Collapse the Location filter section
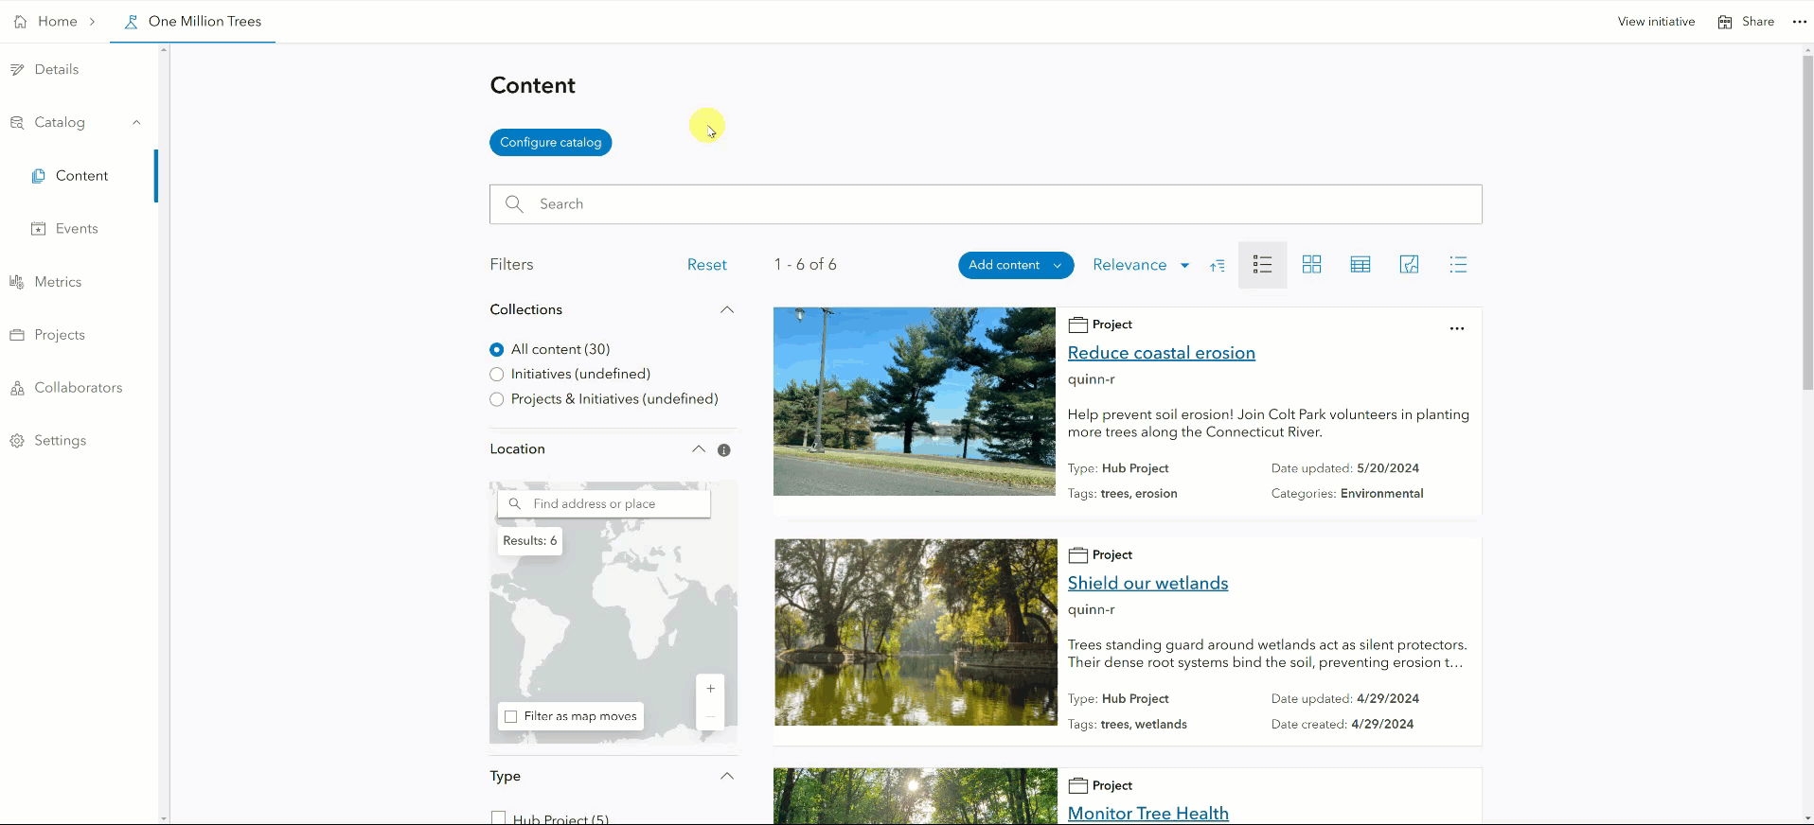This screenshot has height=825, width=1814. [699, 449]
